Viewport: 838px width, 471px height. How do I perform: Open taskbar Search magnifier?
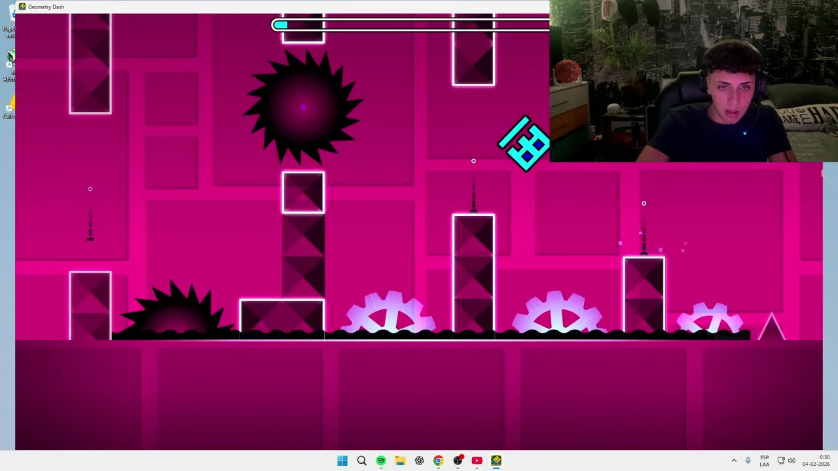(x=361, y=461)
